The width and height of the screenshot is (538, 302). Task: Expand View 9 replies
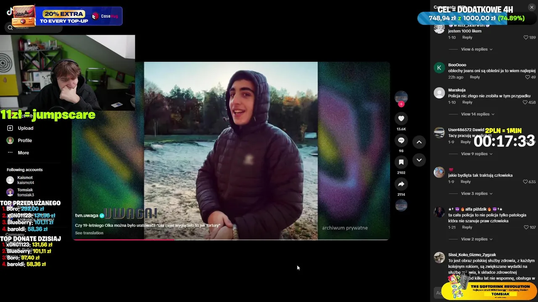[x=477, y=154]
